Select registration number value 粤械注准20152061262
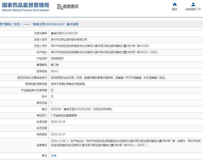The image size is (203, 161). click(64, 33)
